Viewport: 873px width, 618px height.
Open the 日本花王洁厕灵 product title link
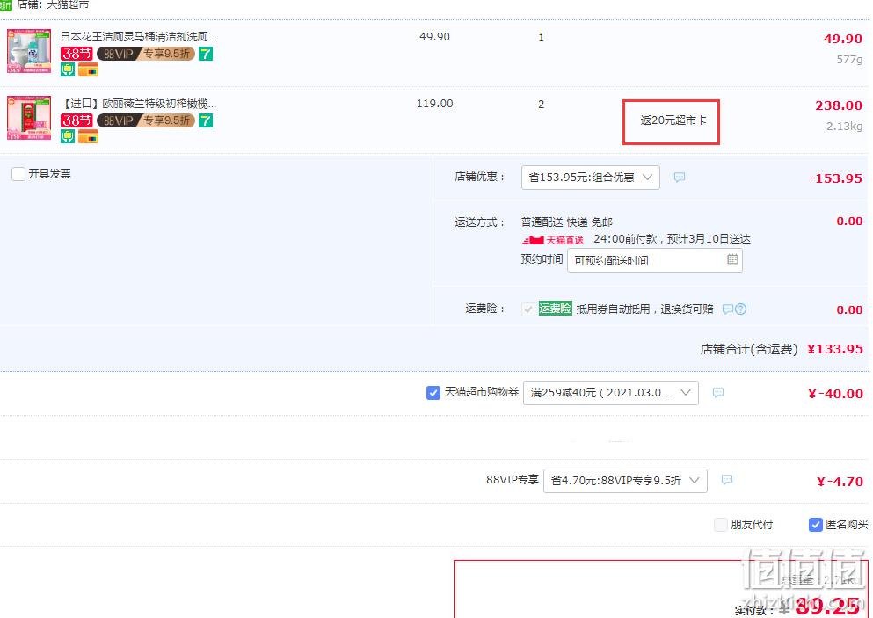click(138, 37)
